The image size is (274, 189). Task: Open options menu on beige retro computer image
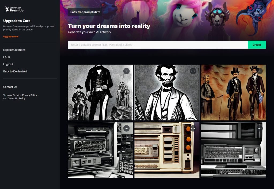(193, 128)
